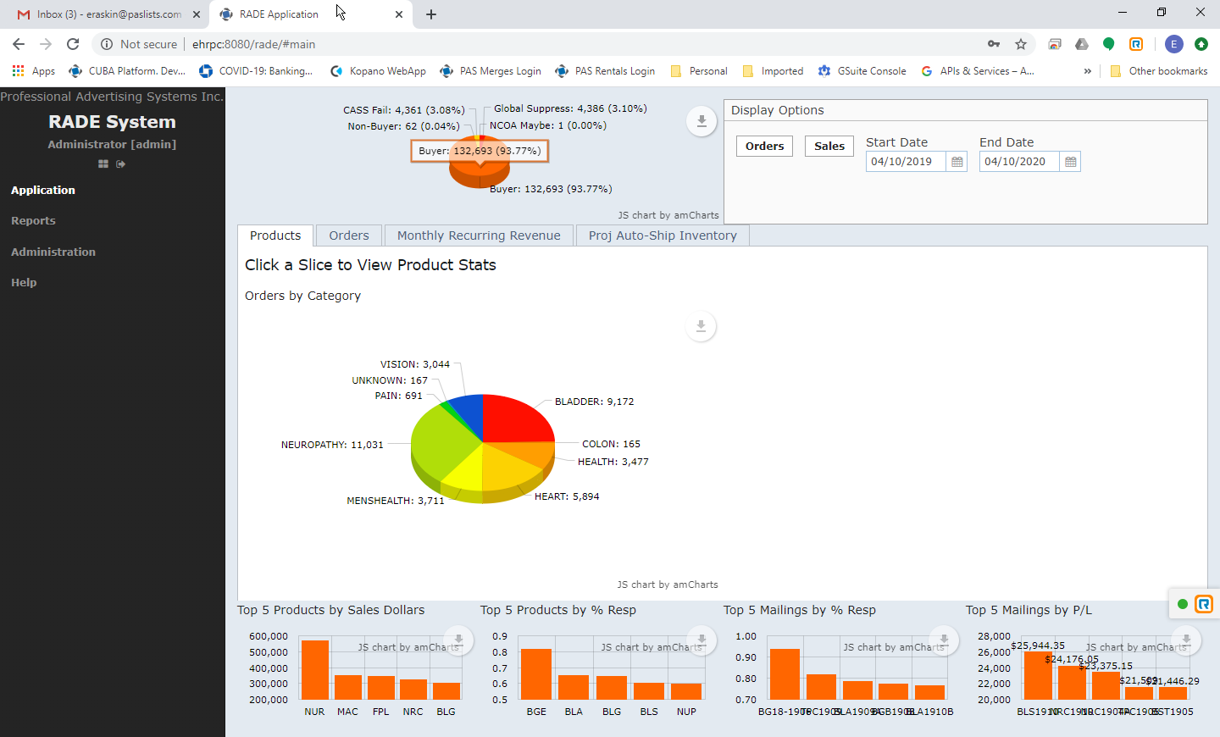Click the Start Date input field
Viewport: 1220px width, 737px height.
pyautogui.click(x=906, y=162)
